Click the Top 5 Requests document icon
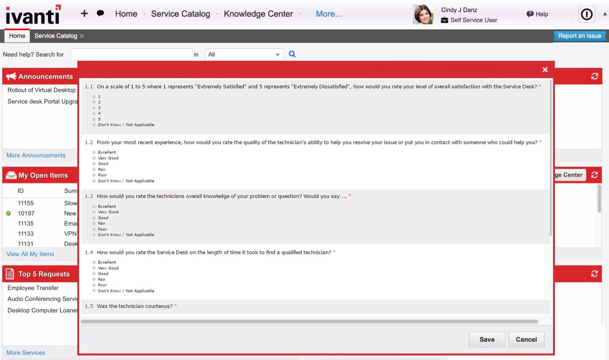This screenshot has height=360, width=609. (10, 274)
